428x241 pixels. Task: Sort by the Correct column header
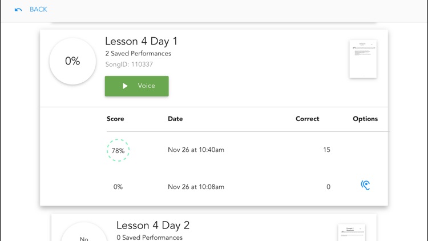(x=308, y=119)
